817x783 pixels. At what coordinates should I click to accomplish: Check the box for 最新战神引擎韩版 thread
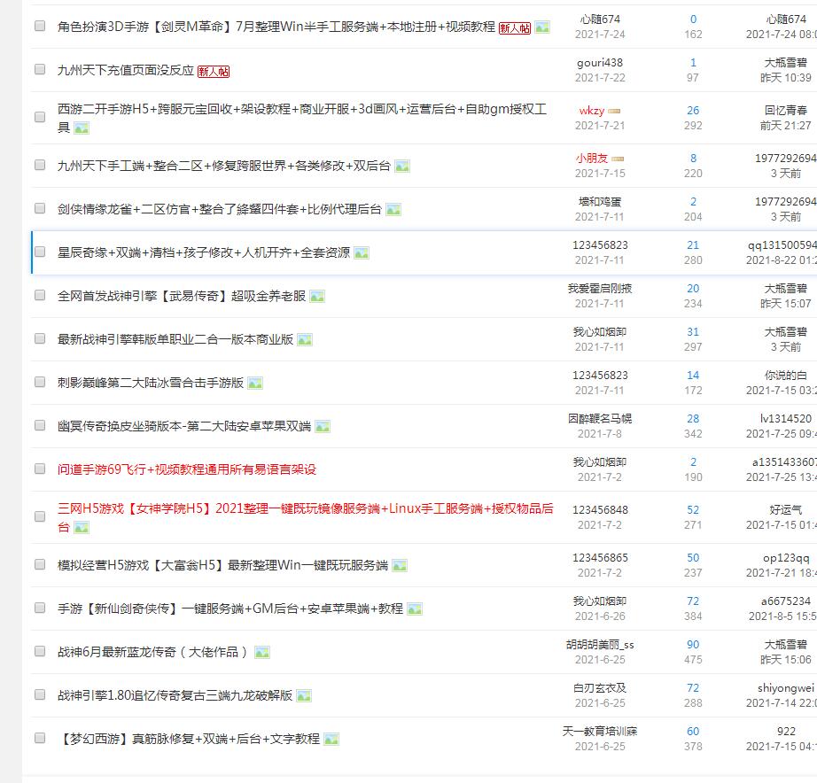click(x=40, y=338)
